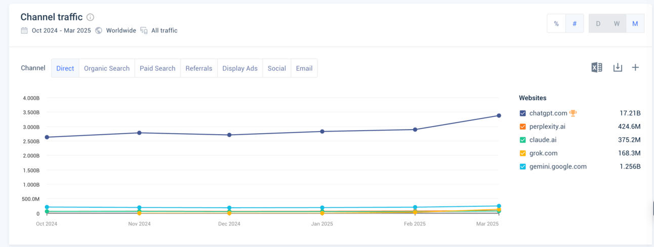Viewport: 654px width, 247px height.
Task: Export chart data to Excel
Action: click(597, 67)
